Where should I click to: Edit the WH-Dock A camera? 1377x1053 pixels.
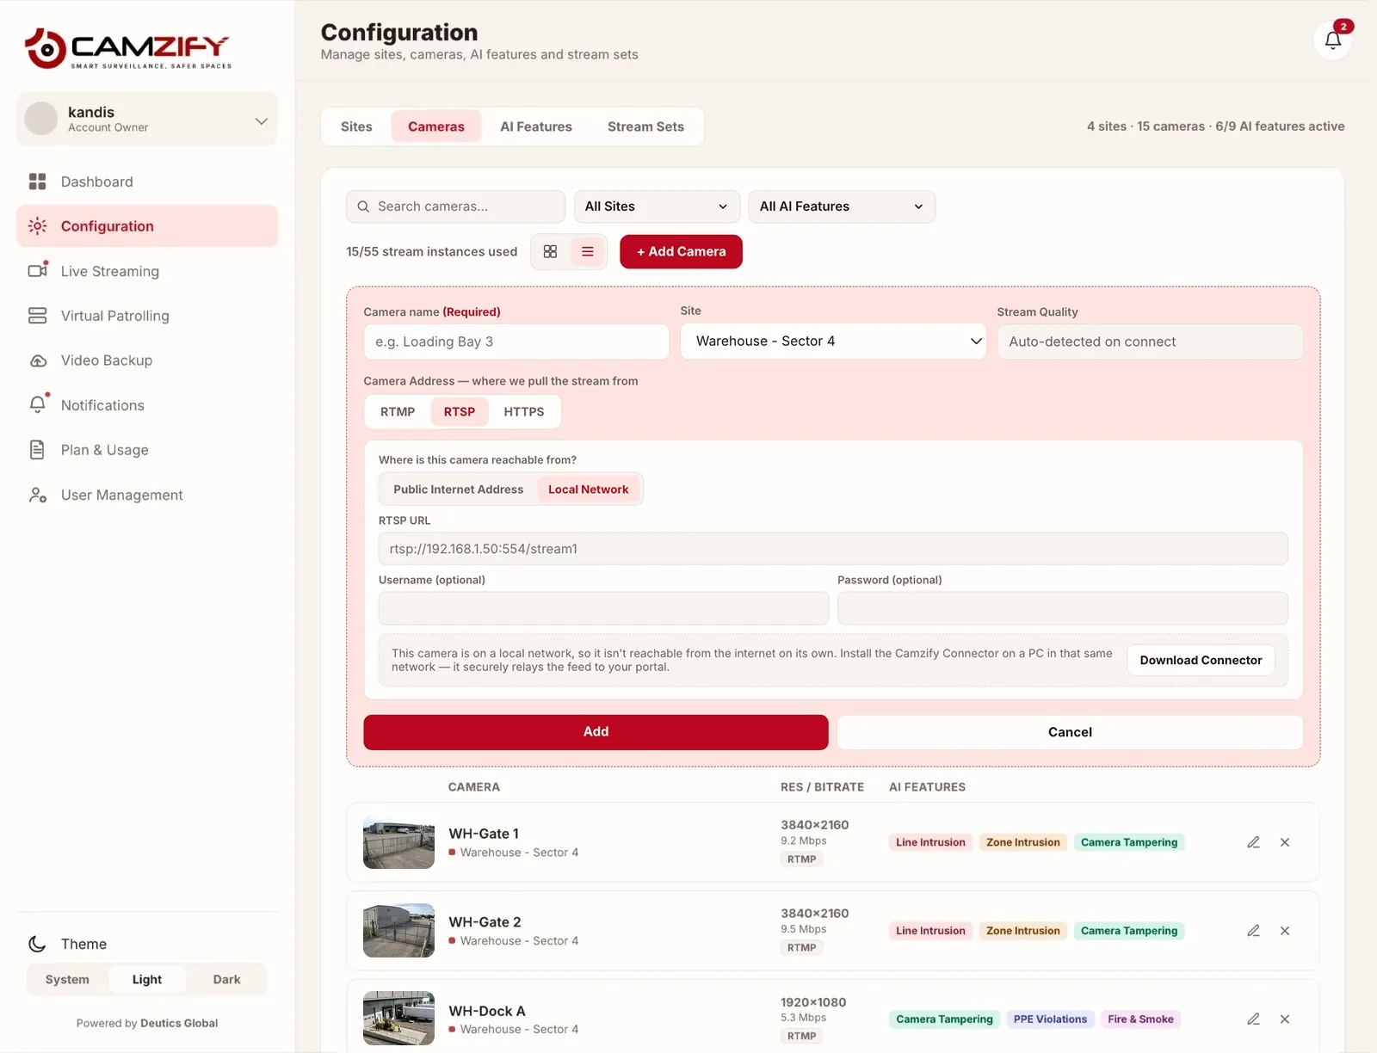(x=1253, y=1019)
